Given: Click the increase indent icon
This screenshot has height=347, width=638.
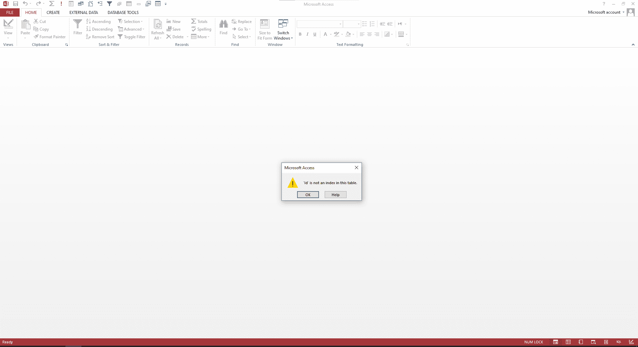Looking at the screenshot, I should coord(382,24).
